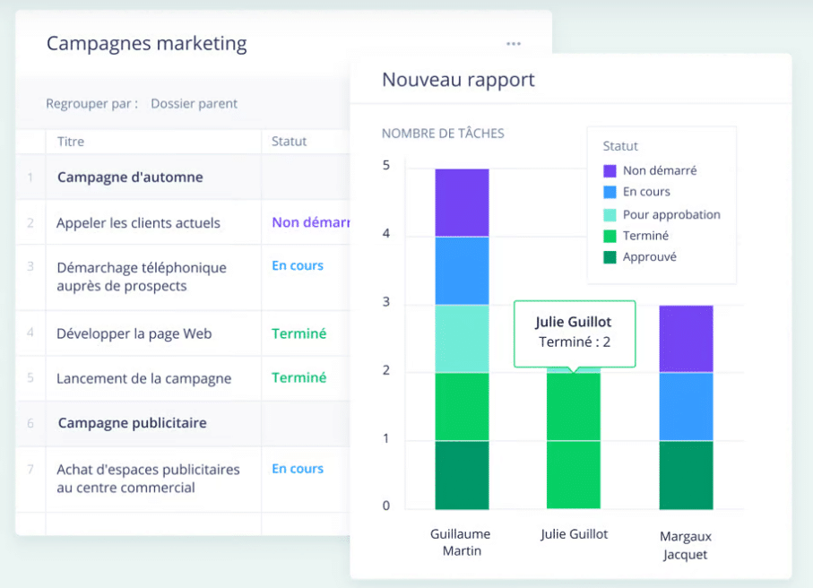Click the Julie Guillot green Terminé bar
Screen dimensions: 813x588
tap(574, 439)
